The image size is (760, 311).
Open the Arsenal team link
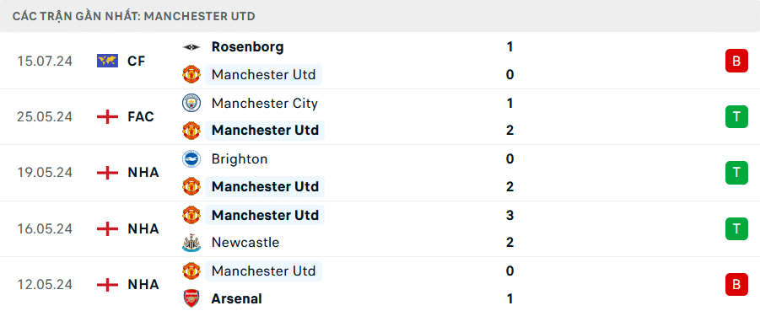point(236,298)
